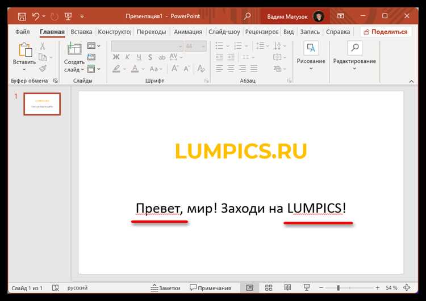Toggle italic К formatting
Image resolution: width=426 pixels, height=301 pixels.
coord(127,57)
